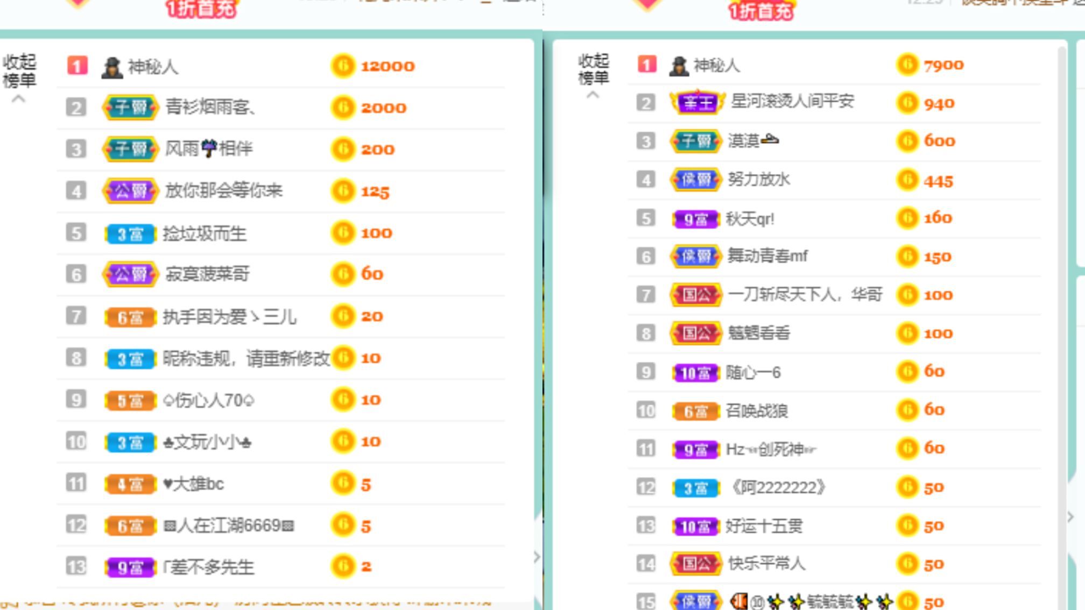Screen dimensions: 1085x610
Task: Click the 3富 badge next to 阿2222222
Action: 696,488
